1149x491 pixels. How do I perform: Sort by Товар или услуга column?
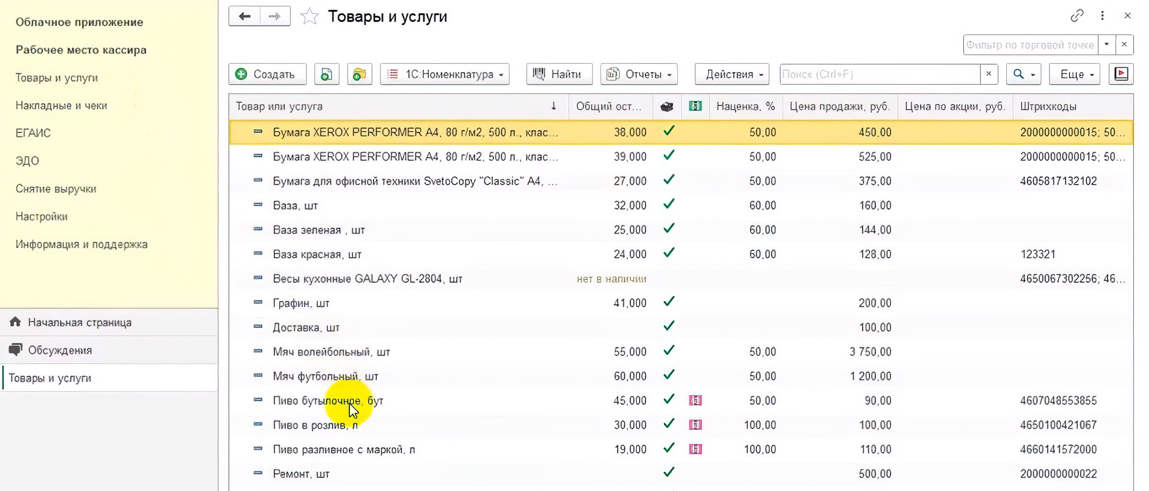pyautogui.click(x=398, y=106)
